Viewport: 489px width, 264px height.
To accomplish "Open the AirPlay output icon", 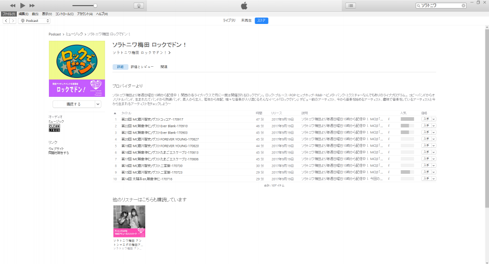I will click(x=139, y=6).
